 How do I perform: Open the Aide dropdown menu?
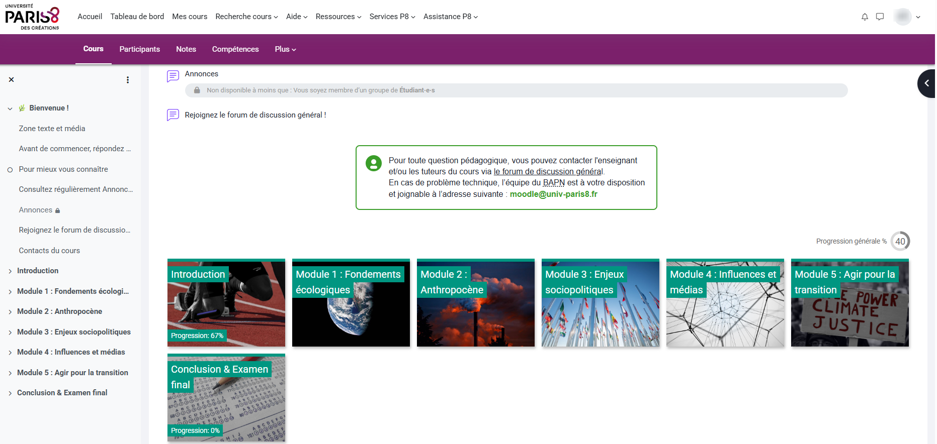coord(297,17)
